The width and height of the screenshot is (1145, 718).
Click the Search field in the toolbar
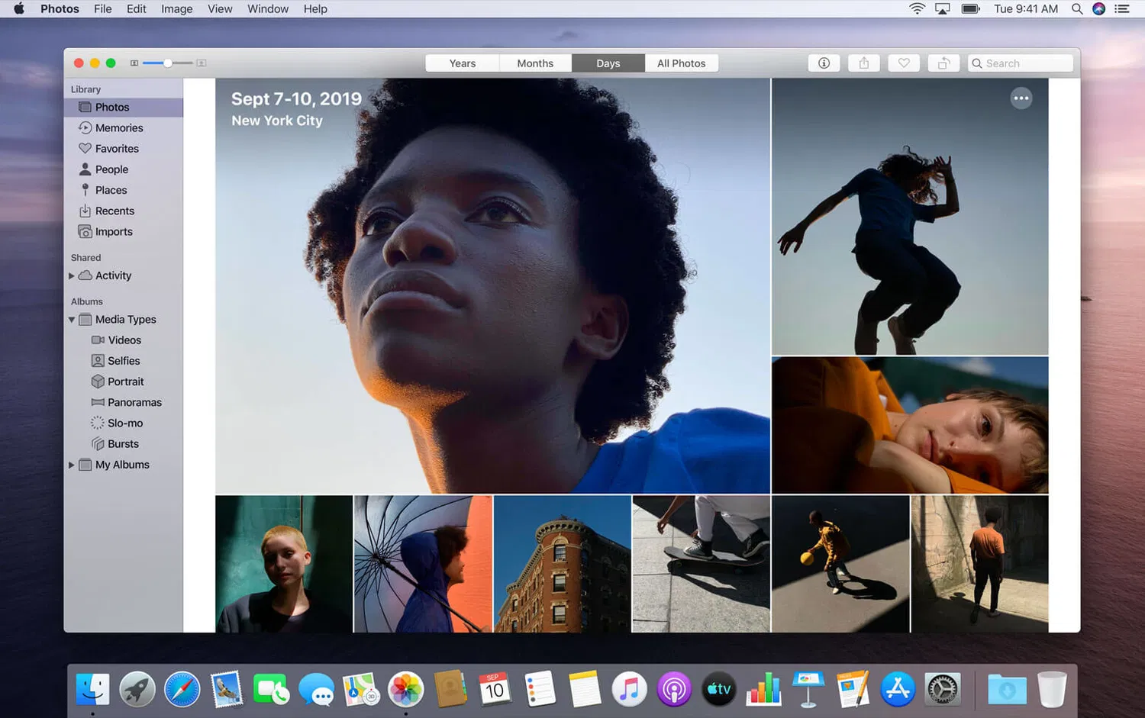(1021, 63)
